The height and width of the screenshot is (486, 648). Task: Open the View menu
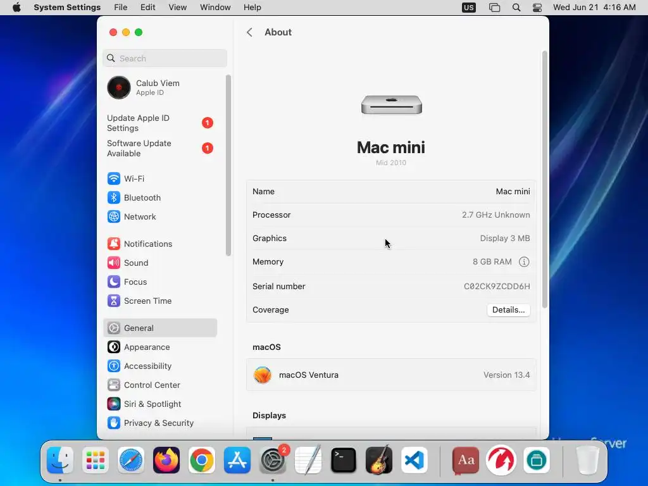pyautogui.click(x=178, y=8)
